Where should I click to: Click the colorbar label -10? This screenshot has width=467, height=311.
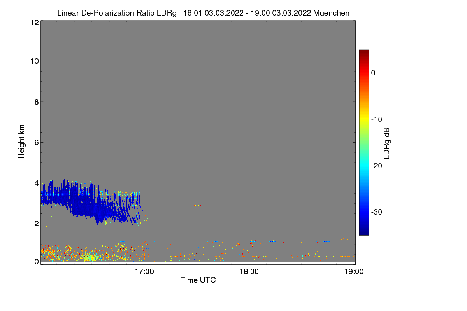(377, 119)
